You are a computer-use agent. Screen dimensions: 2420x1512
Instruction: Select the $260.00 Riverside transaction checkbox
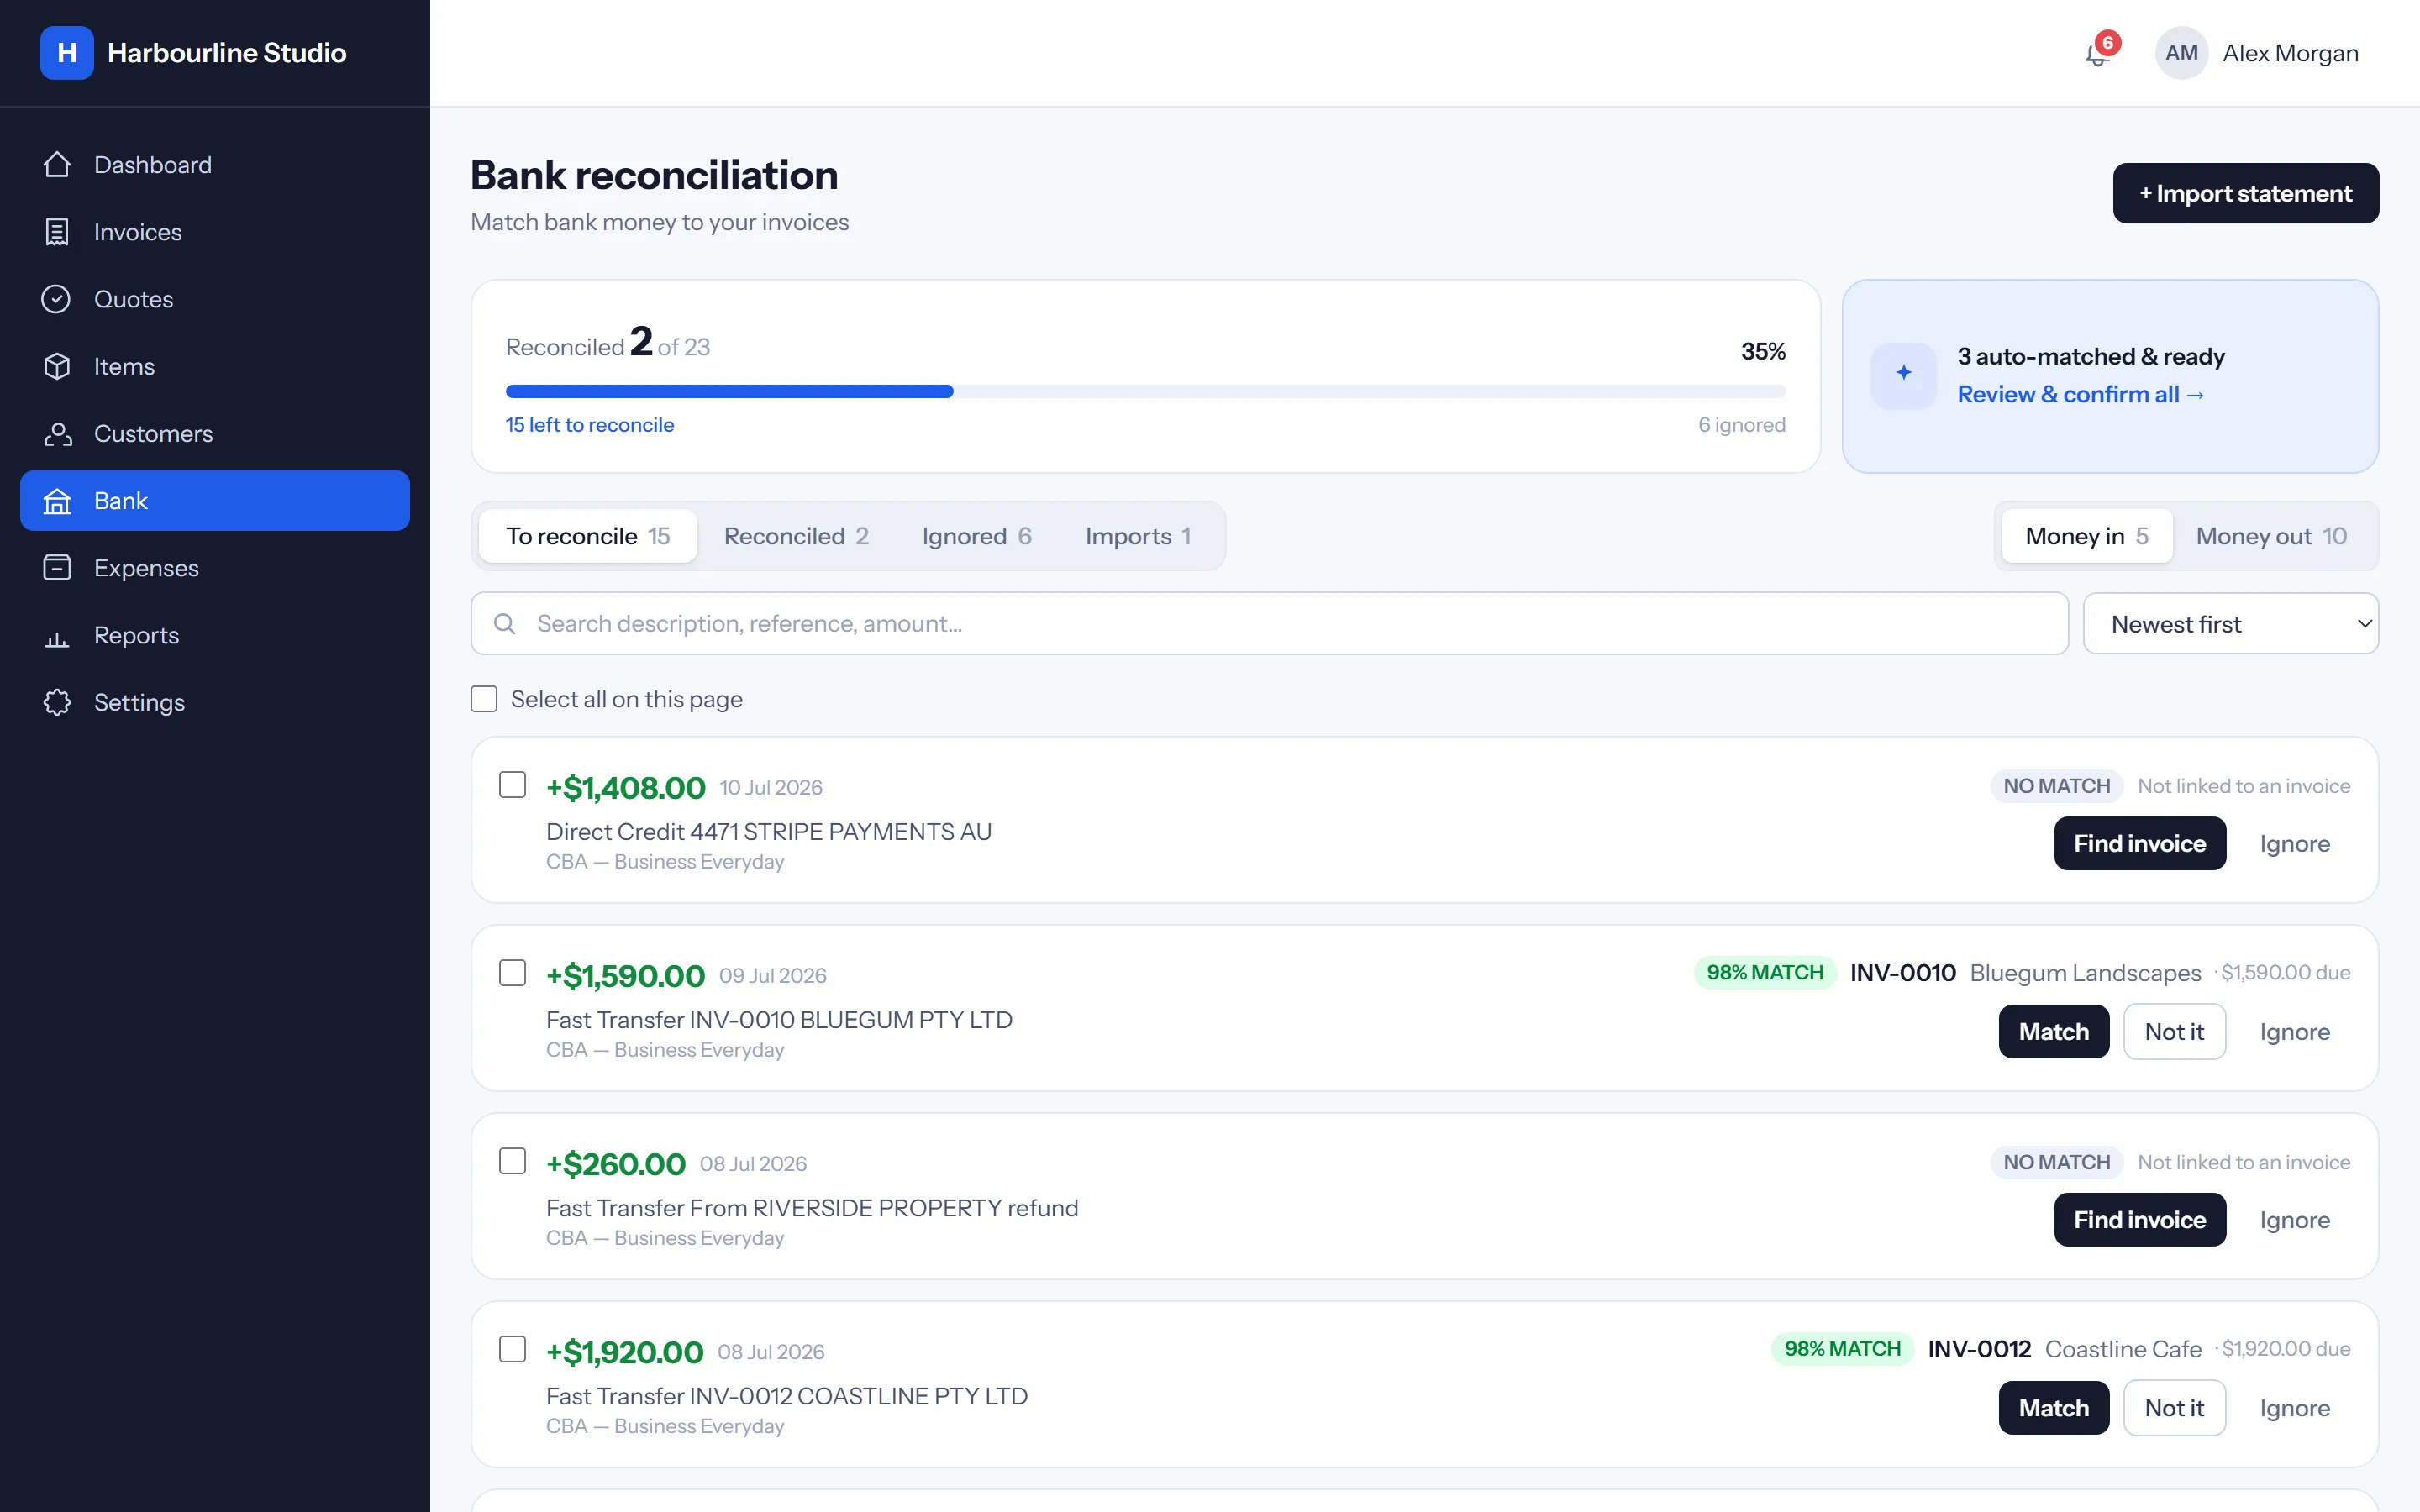512,1161
